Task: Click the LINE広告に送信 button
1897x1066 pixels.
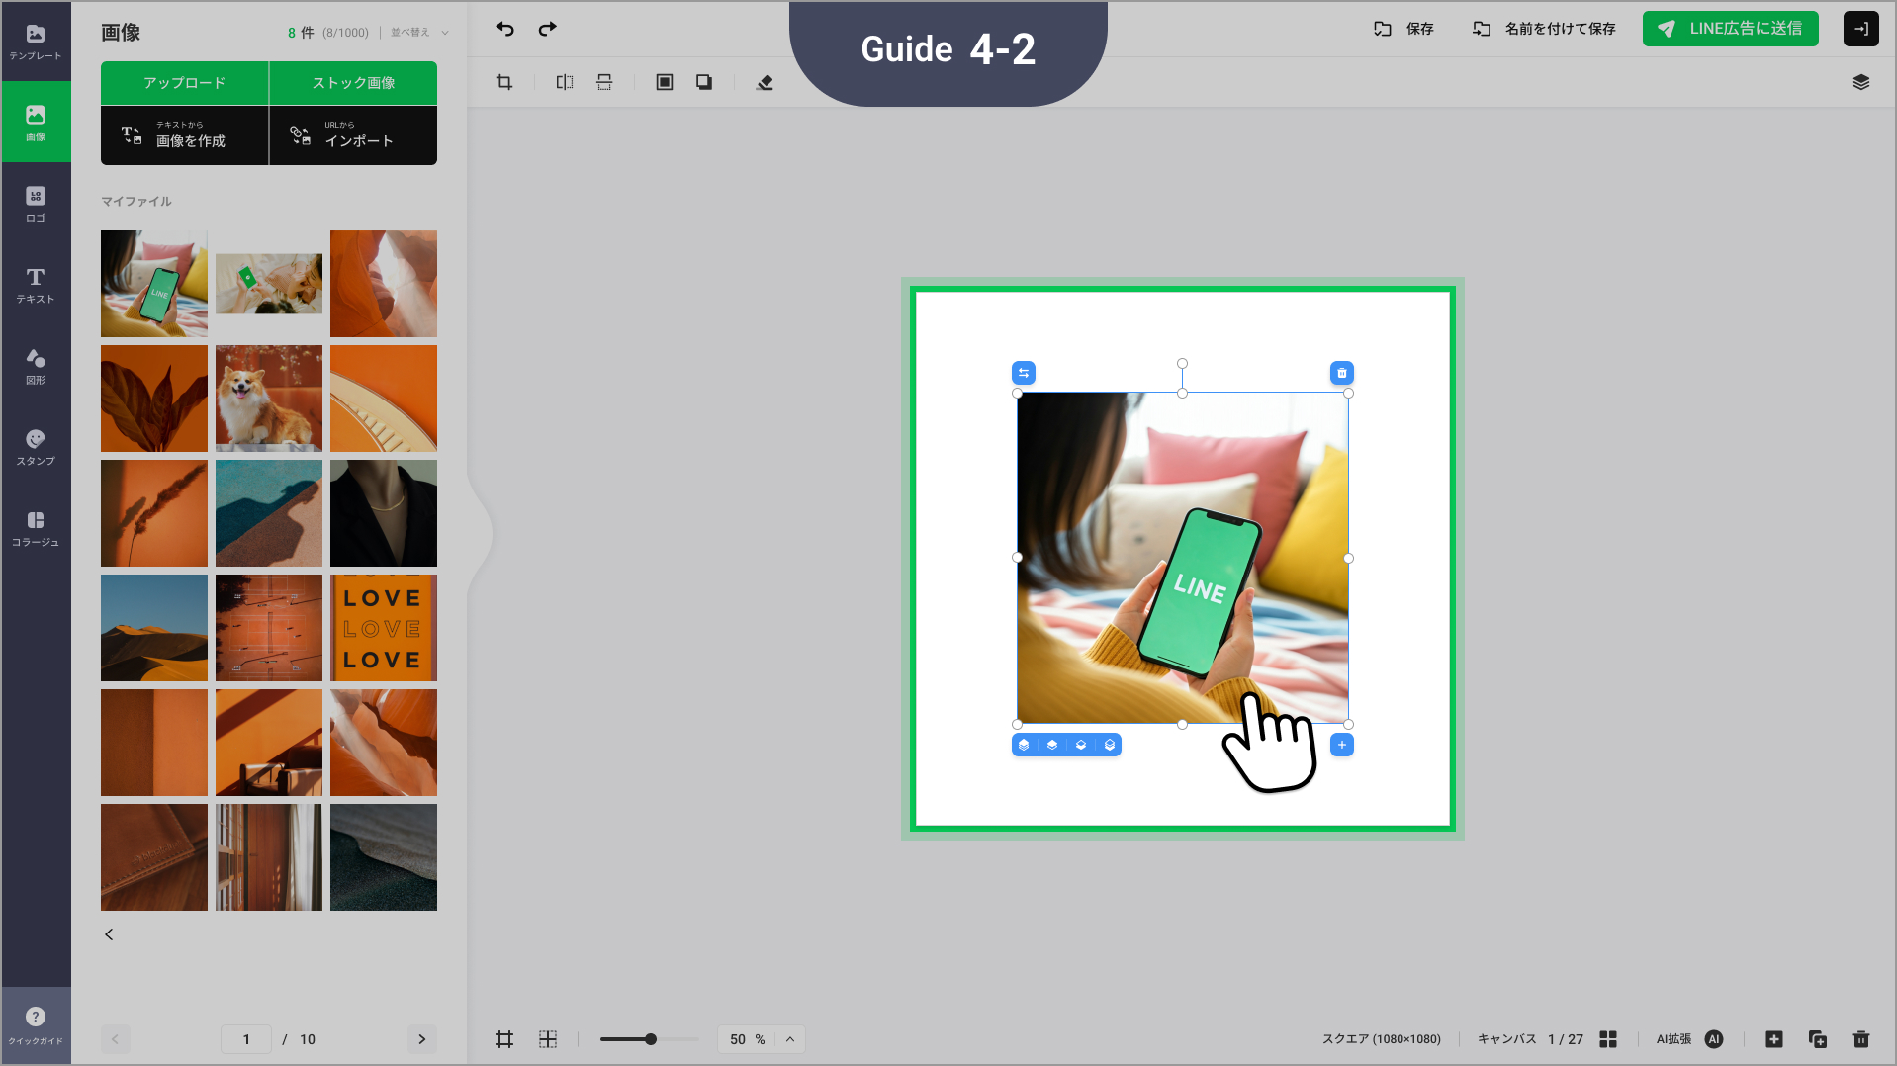Action: [x=1730, y=29]
